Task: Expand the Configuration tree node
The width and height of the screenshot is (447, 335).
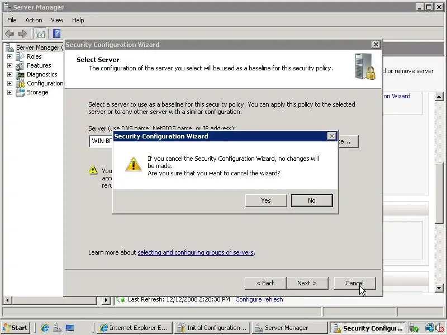Action: point(9,83)
